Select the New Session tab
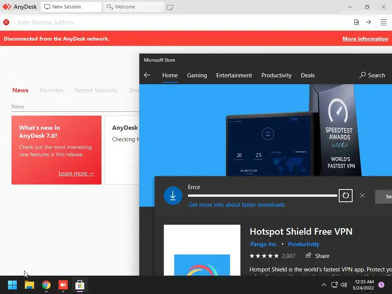392x294 pixels. pos(71,7)
